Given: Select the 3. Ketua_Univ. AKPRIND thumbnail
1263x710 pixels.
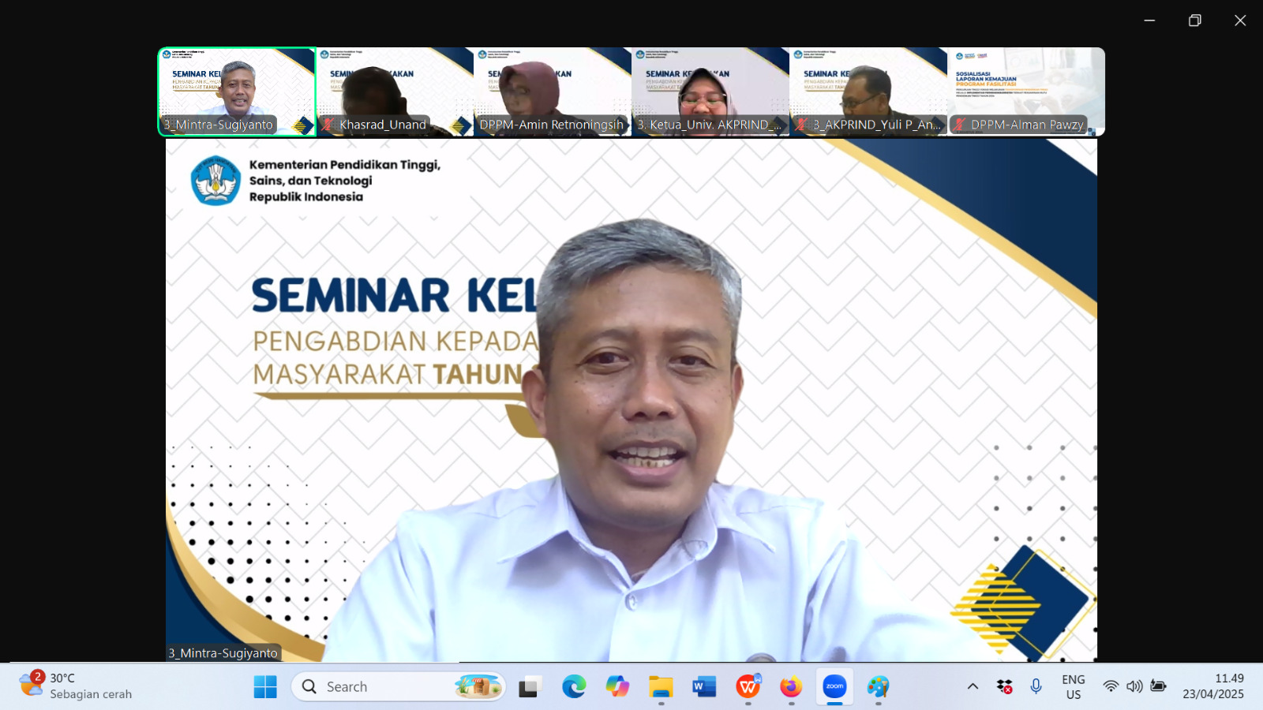Looking at the screenshot, I should 710,92.
